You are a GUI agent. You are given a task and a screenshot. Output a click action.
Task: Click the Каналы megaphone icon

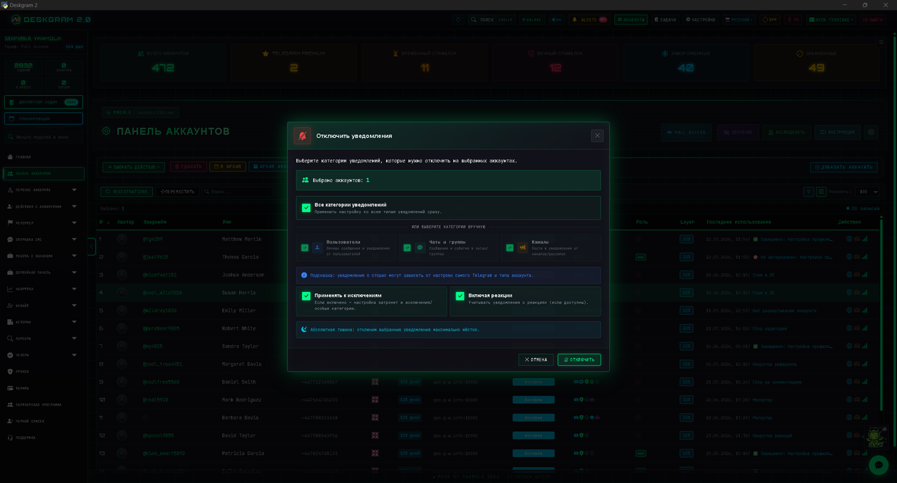click(522, 248)
